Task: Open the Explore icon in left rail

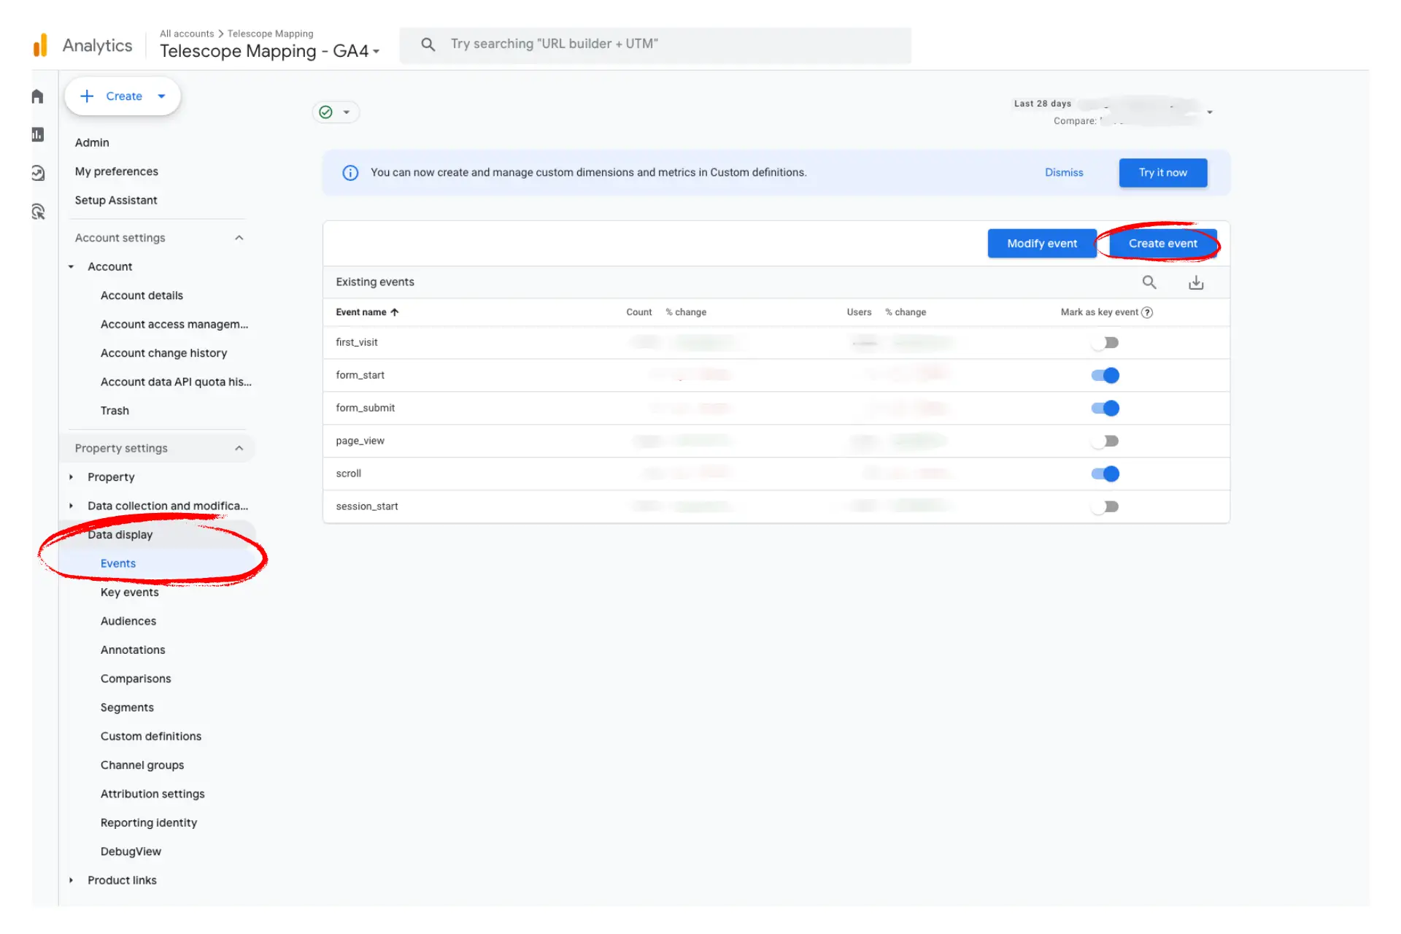Action: [x=38, y=173]
